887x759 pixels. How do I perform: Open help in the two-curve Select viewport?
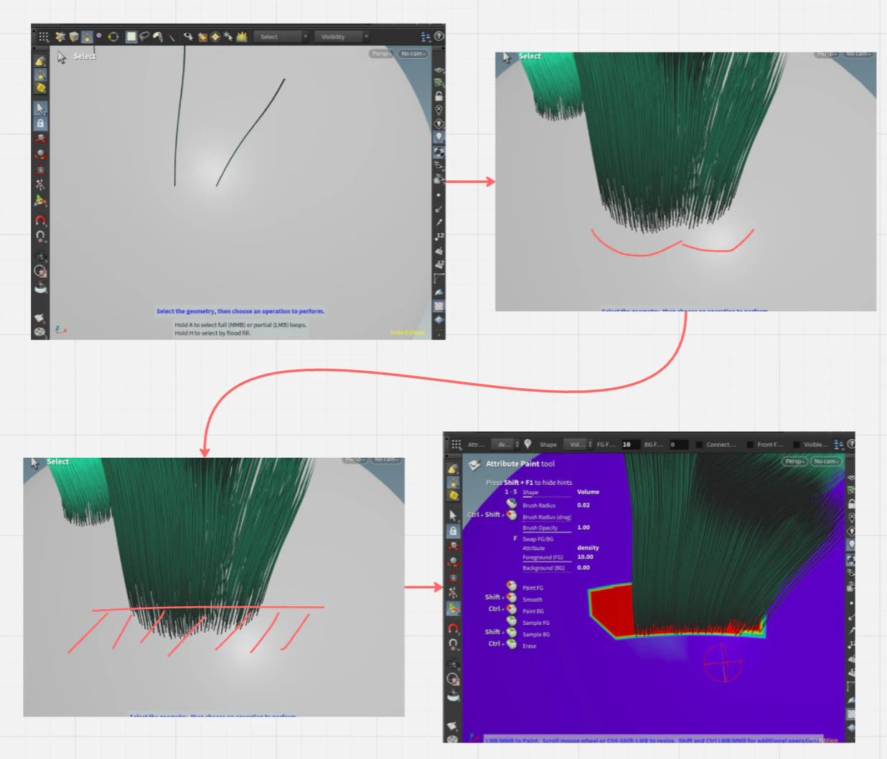click(439, 37)
